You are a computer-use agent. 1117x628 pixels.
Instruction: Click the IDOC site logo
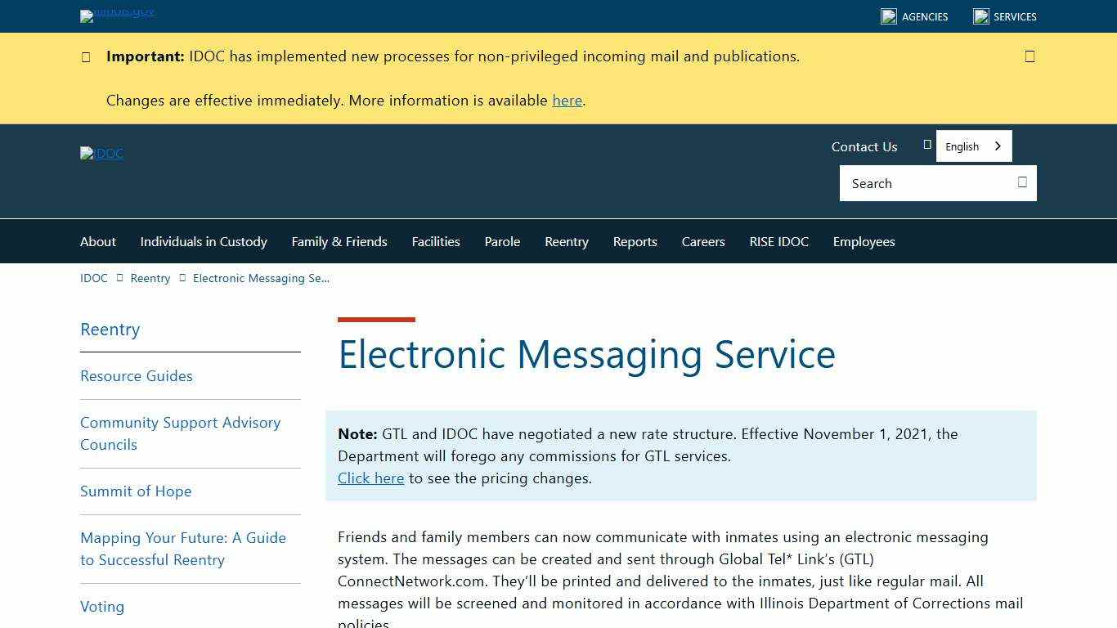tap(101, 153)
